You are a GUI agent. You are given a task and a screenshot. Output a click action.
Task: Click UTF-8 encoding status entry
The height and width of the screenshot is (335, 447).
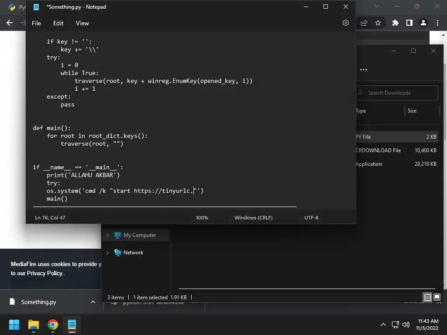click(x=311, y=218)
